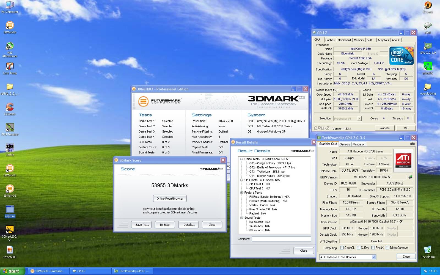
Task: Open the cpuz desktop shortcut
Action: 428,28
